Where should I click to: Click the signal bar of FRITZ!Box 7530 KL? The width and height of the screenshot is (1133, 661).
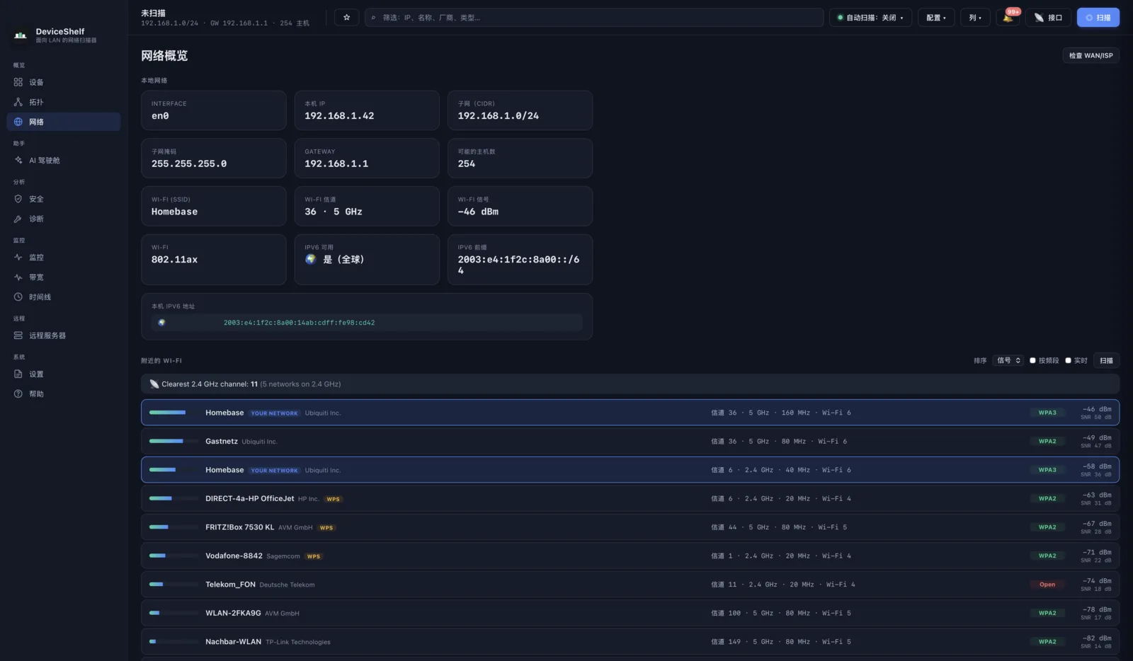[173, 527]
